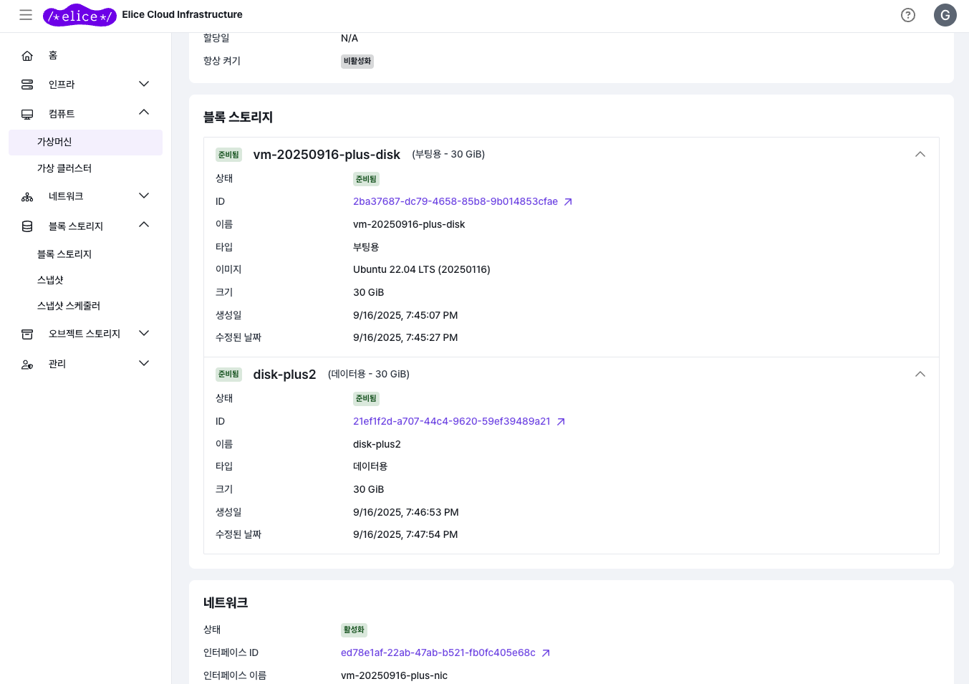Click disk-plus2 panel title
The image size is (969, 684).
point(284,375)
